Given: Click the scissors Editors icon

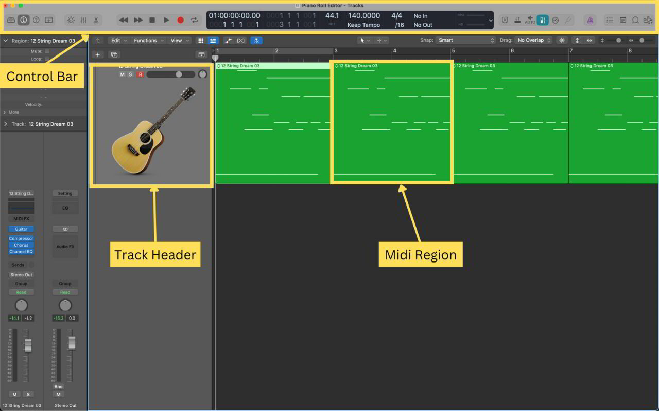Looking at the screenshot, I should pos(96,20).
